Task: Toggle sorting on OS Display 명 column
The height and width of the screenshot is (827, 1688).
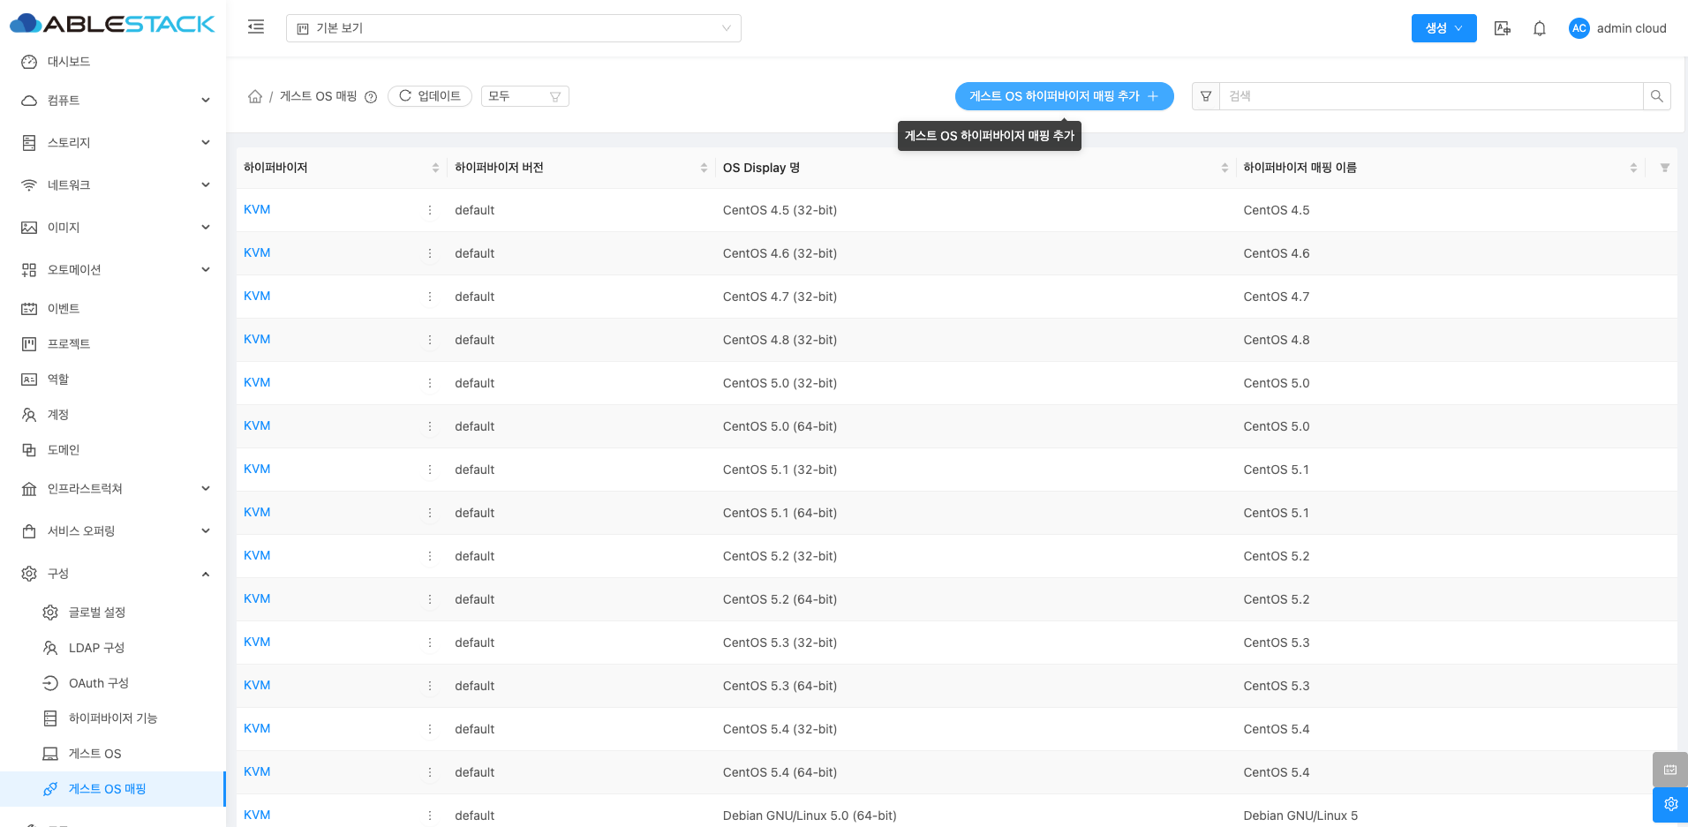Action: pyautogui.click(x=1225, y=168)
